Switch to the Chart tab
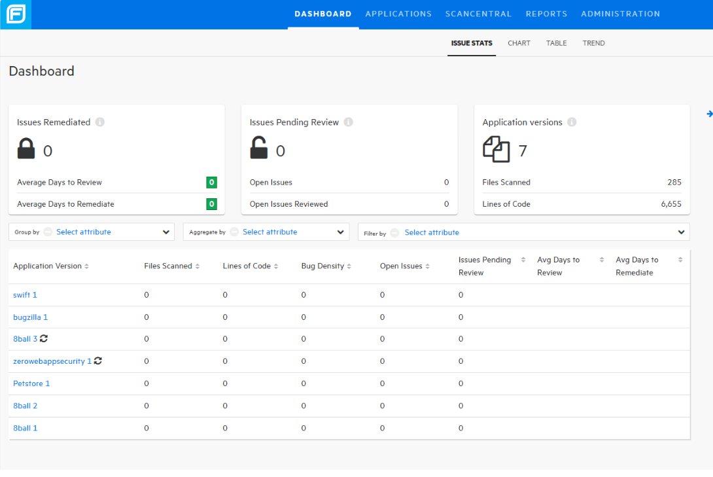The image size is (713, 477). (519, 43)
